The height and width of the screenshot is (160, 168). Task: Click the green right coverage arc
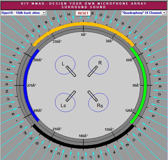coord(145,85)
